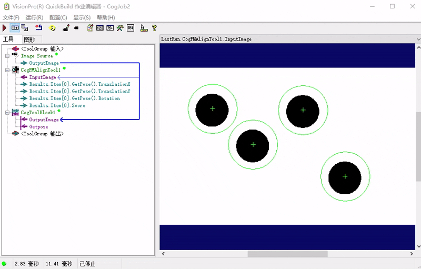The width and height of the screenshot is (421, 269).
Task: Collapse the CogPMAlignTool1 tree node
Action: (7, 70)
